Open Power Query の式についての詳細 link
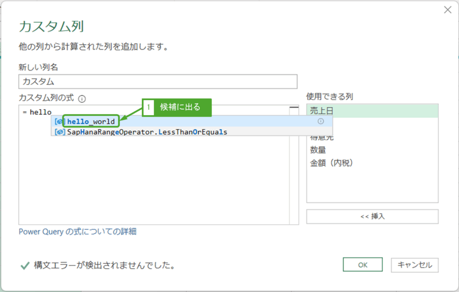Viewport: 459px width, 292px height. point(78,231)
